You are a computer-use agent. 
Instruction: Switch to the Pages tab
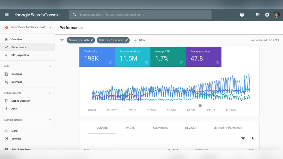click(130, 128)
